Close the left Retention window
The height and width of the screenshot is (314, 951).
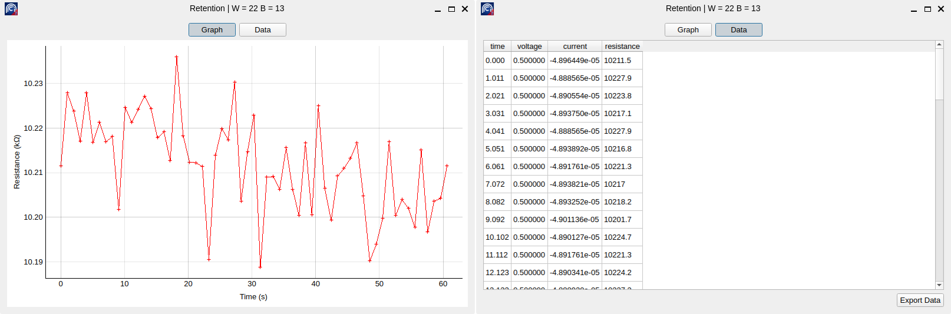465,9
